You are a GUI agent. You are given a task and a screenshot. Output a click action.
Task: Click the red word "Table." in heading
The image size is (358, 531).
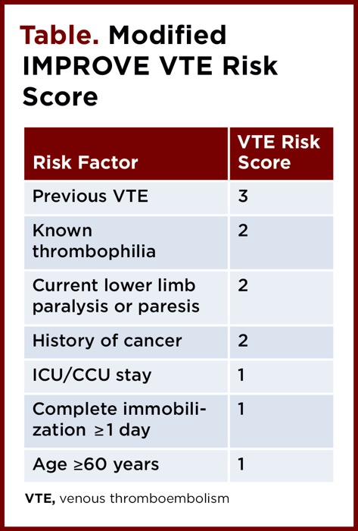(60, 35)
